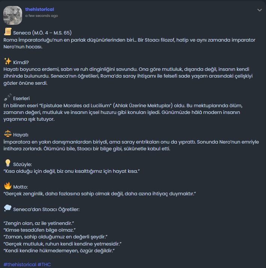This screenshot has width=266, height=268.
Task: Click the light bulb emoji beside Sözüyle
Action: [7, 163]
